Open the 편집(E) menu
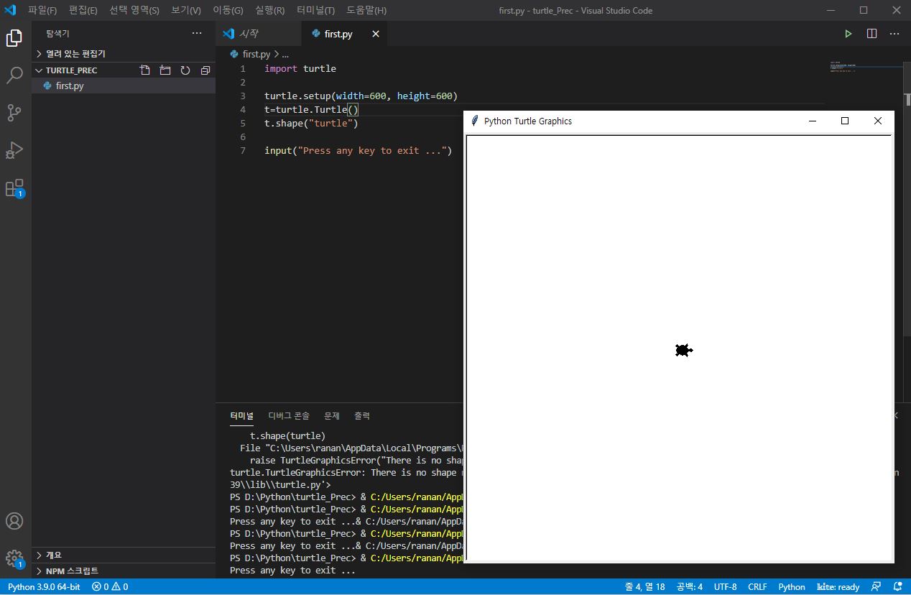 83,10
